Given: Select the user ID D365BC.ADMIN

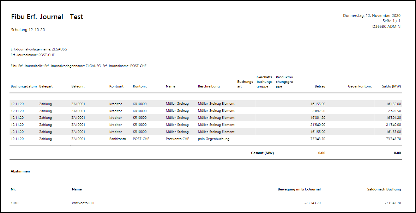Looking at the screenshot, I should click(x=386, y=26).
